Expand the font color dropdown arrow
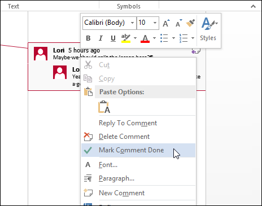The width and height of the screenshot is (262, 206). [x=154, y=38]
